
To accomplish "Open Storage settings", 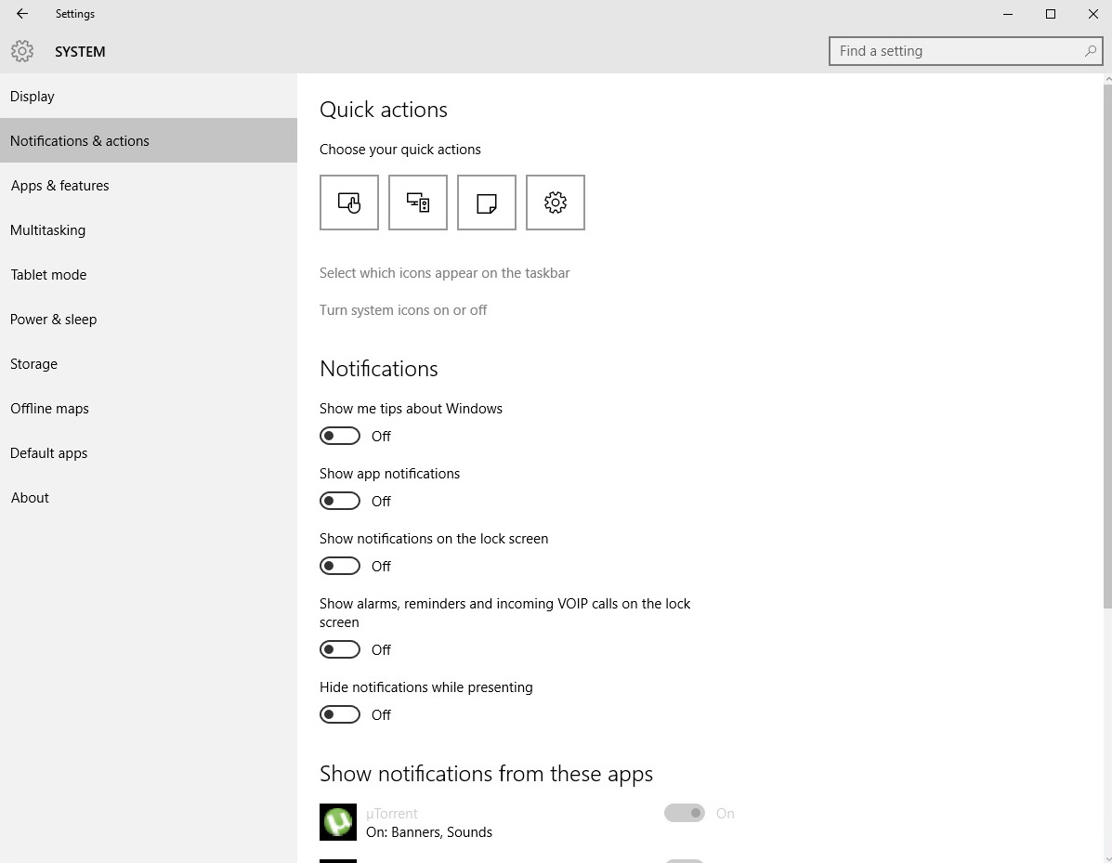I will coord(149,364).
